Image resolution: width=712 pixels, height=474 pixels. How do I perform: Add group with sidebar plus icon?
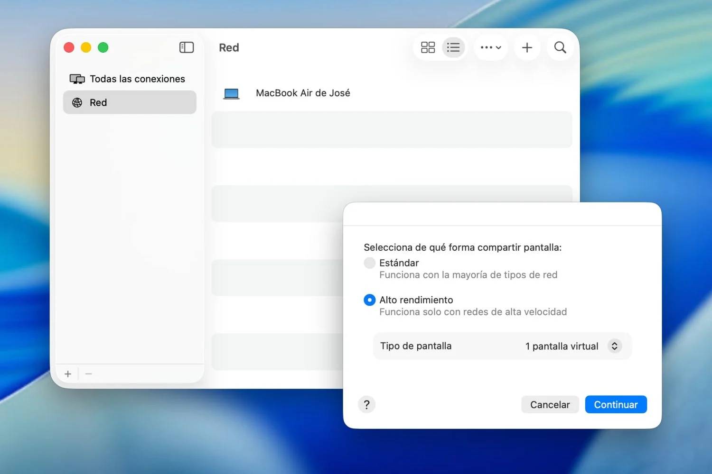tap(68, 374)
